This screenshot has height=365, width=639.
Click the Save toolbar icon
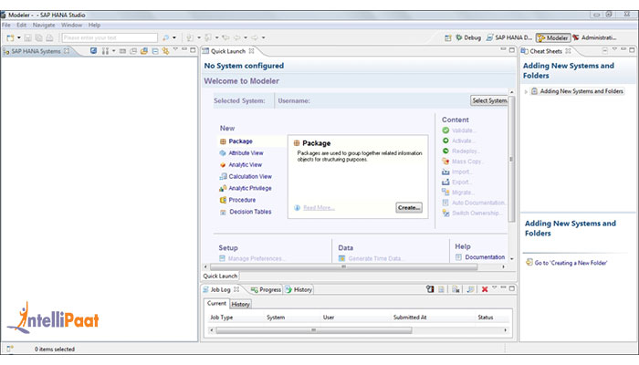click(x=27, y=37)
